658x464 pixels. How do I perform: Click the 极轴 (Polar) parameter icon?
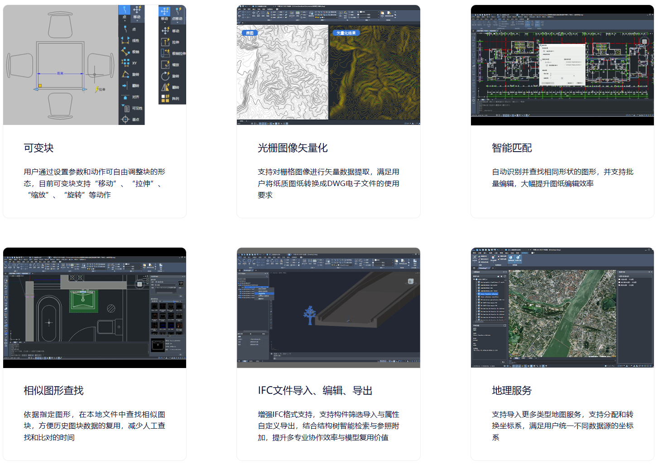pyautogui.click(x=125, y=52)
